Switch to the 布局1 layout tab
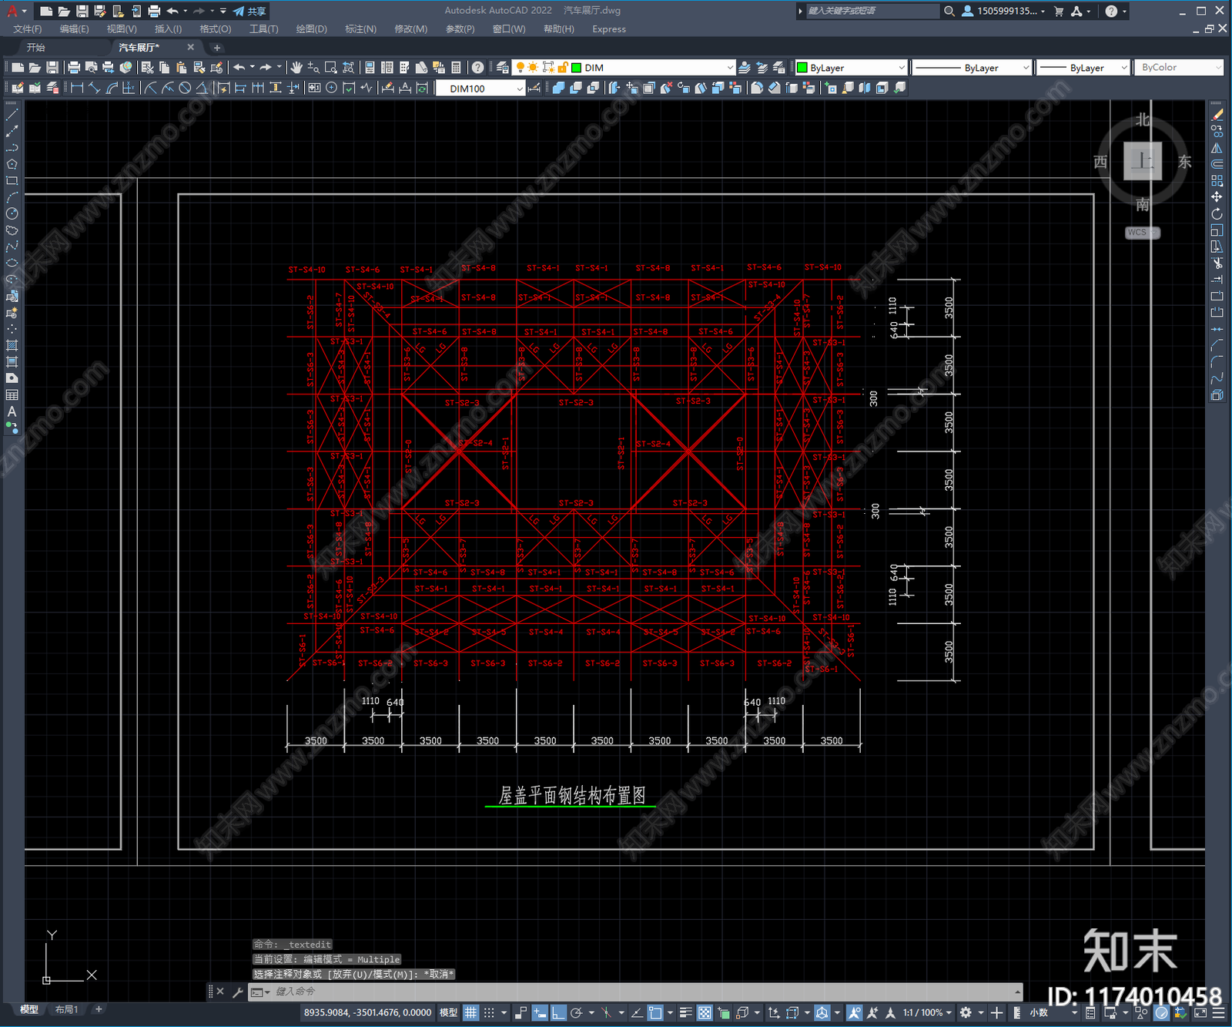The image size is (1232, 1027). [66, 1009]
